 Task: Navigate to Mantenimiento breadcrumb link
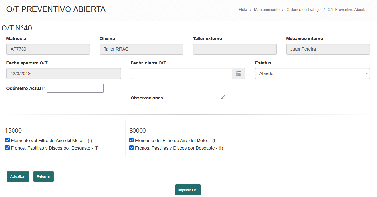267,10
